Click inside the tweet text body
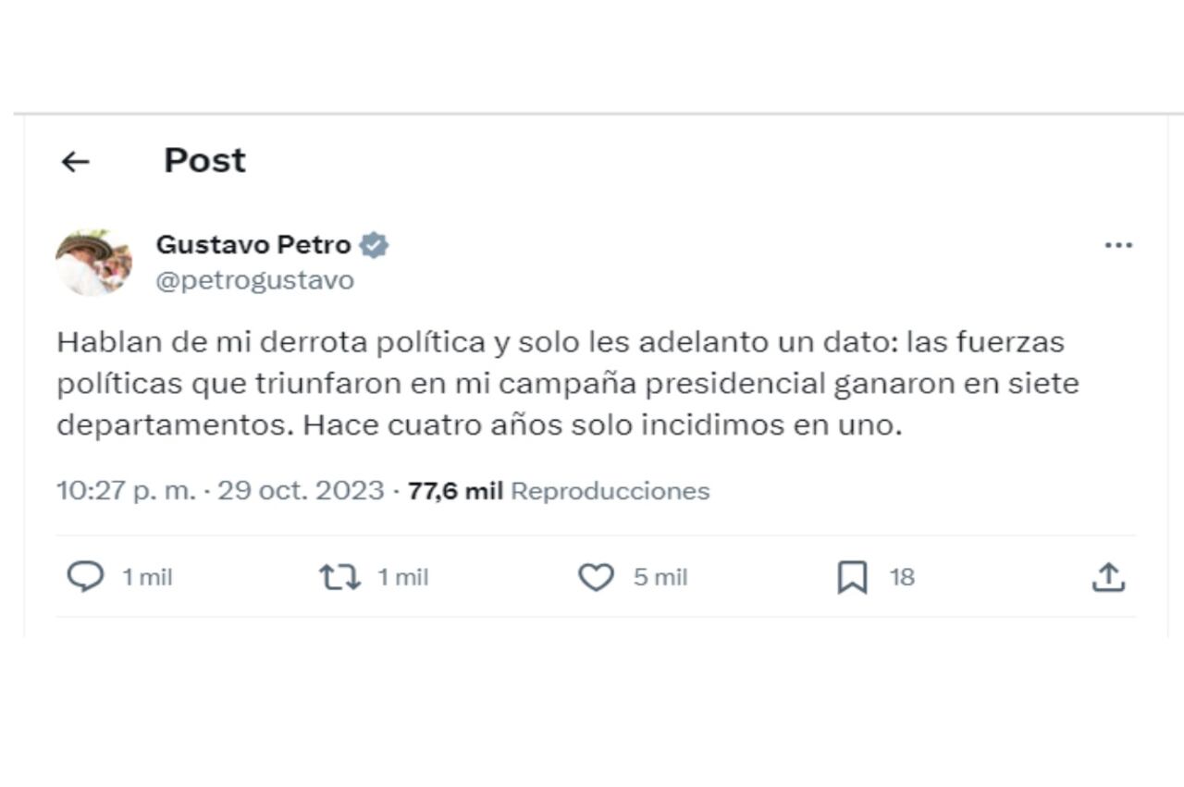 pyautogui.click(x=555, y=383)
